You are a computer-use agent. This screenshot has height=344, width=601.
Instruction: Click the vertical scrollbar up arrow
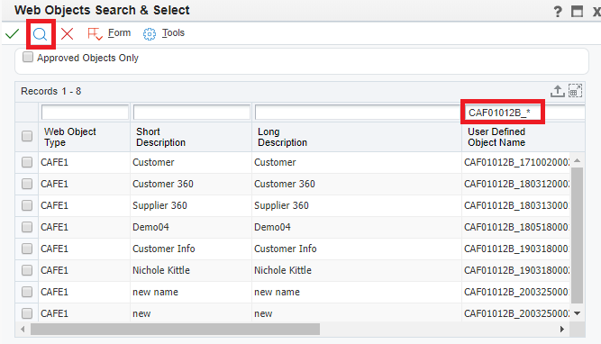[x=578, y=160]
